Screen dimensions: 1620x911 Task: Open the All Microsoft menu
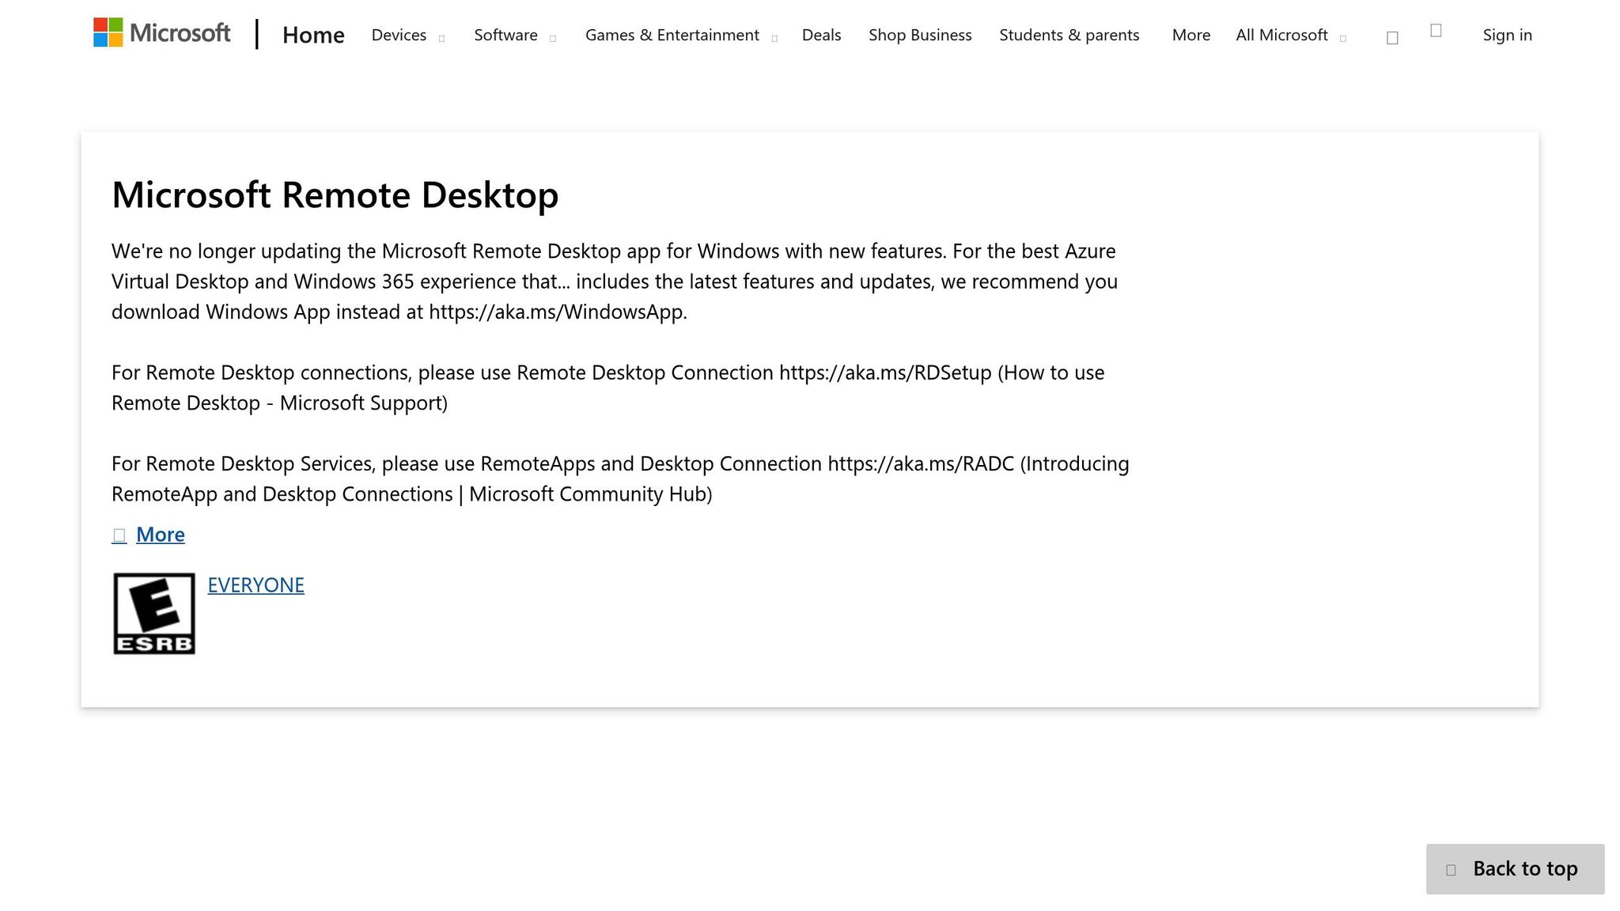tap(1281, 35)
